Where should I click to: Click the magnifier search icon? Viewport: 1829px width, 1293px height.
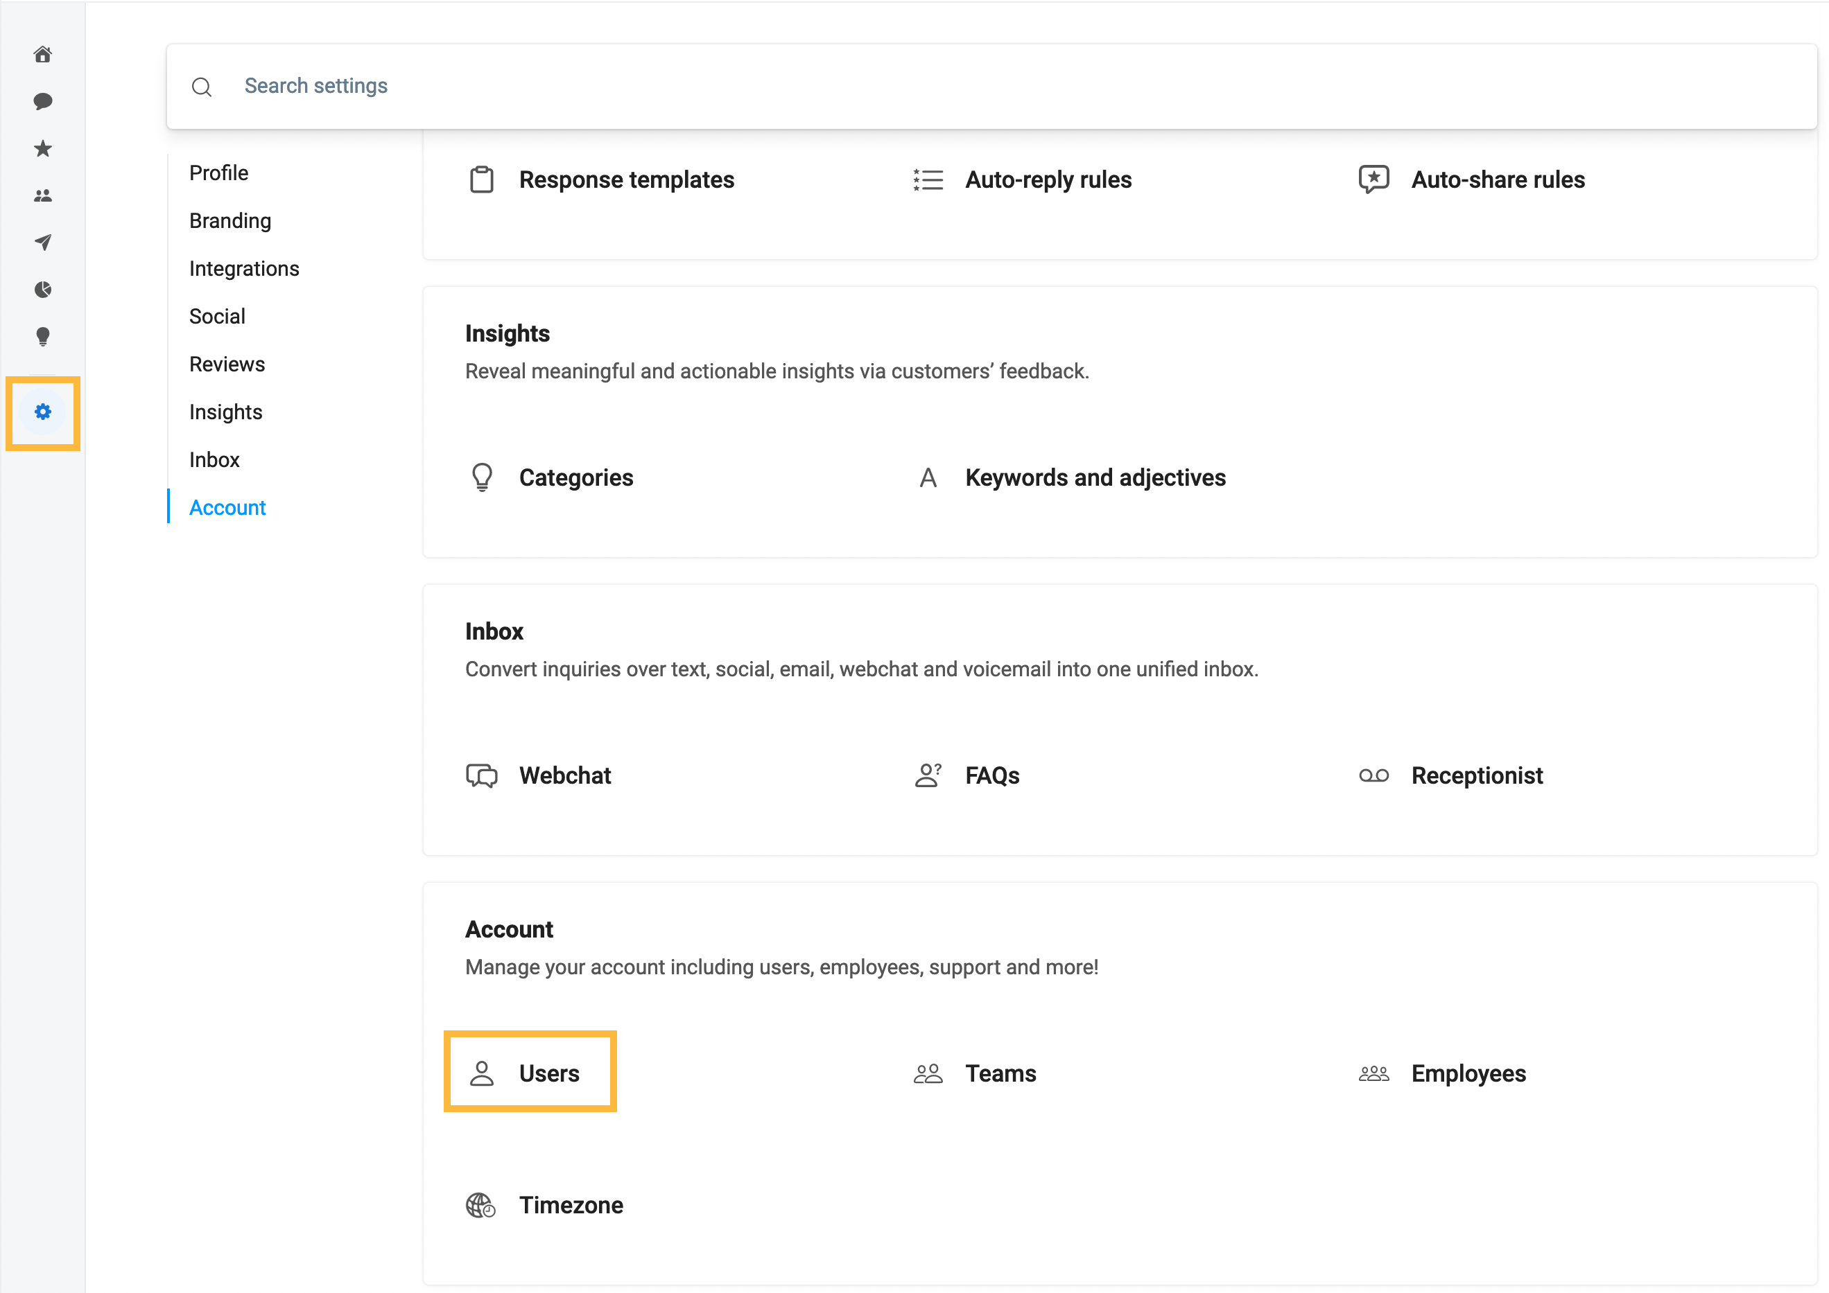(202, 87)
